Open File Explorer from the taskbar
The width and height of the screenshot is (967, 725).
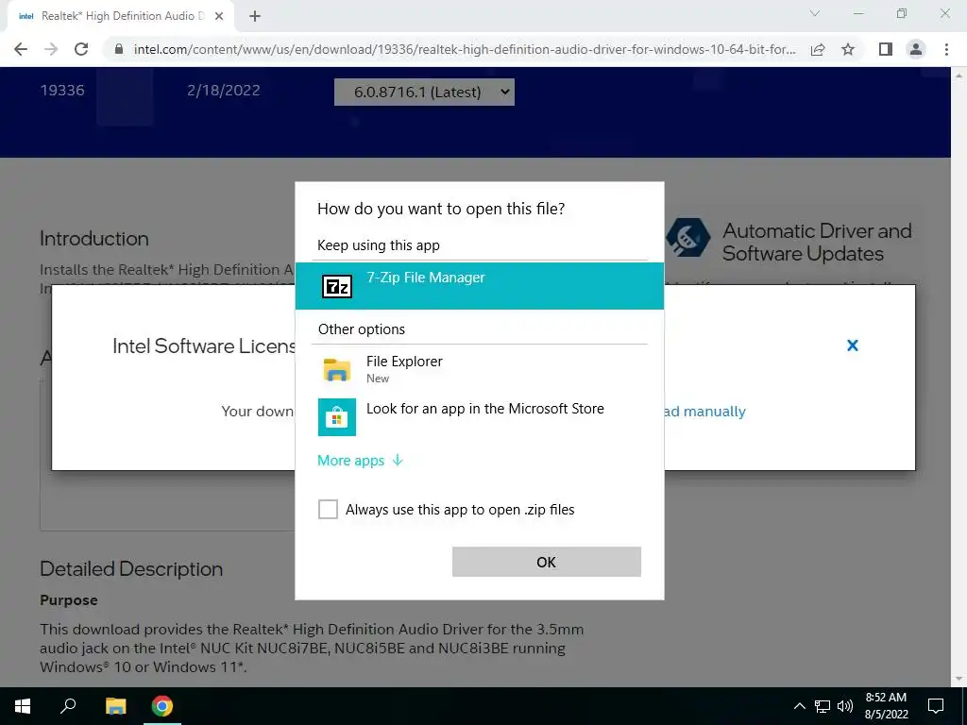(x=115, y=706)
